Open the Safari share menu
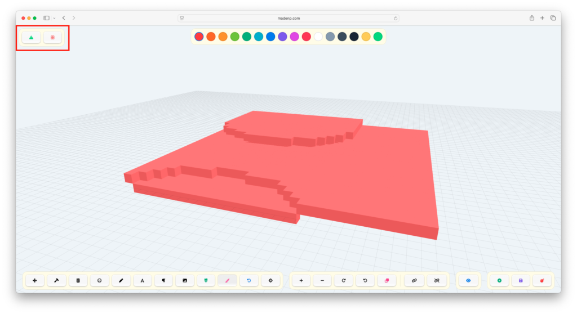The image size is (577, 314). point(532,17)
